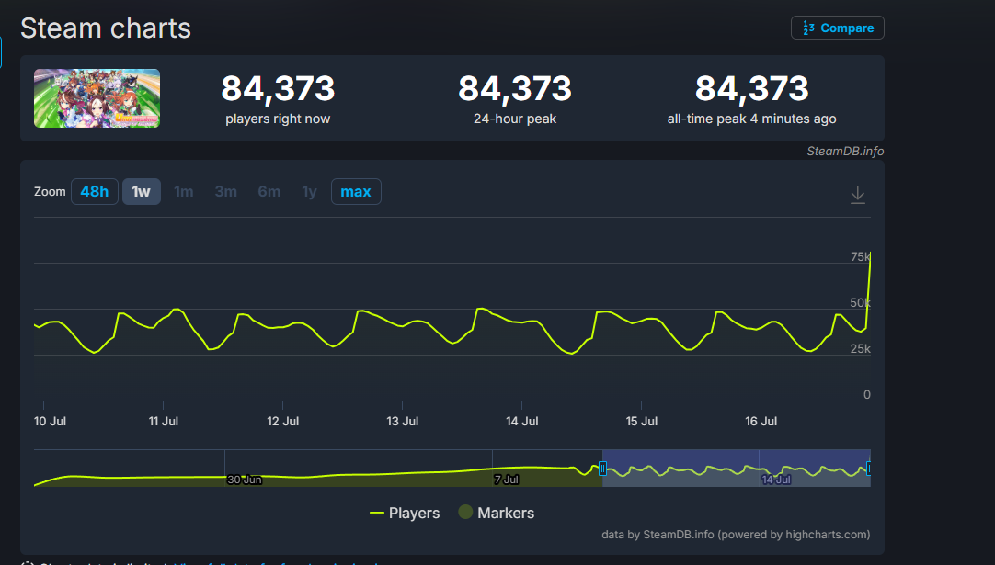Select the 1w zoom range

pos(141,191)
